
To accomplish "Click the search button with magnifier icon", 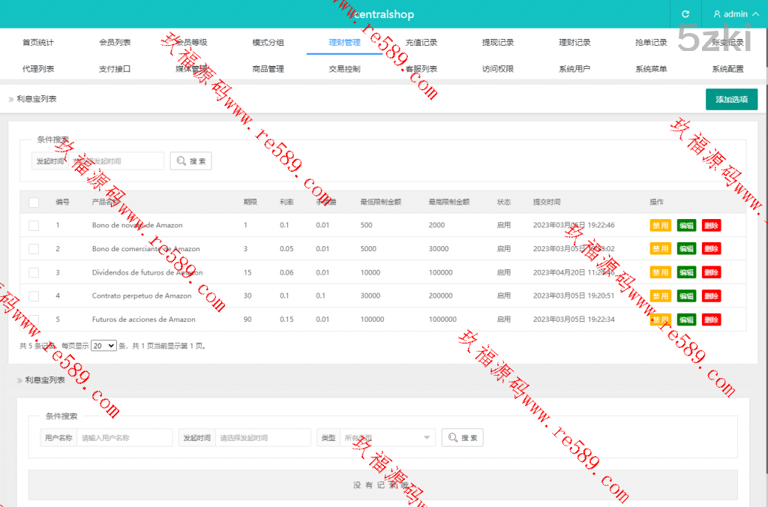I will click(190, 161).
